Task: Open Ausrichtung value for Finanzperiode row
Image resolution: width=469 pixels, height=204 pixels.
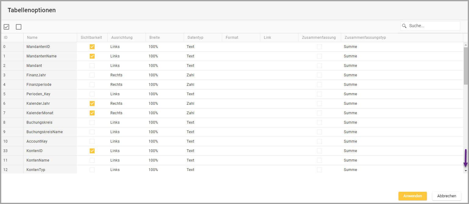Action: [116, 85]
